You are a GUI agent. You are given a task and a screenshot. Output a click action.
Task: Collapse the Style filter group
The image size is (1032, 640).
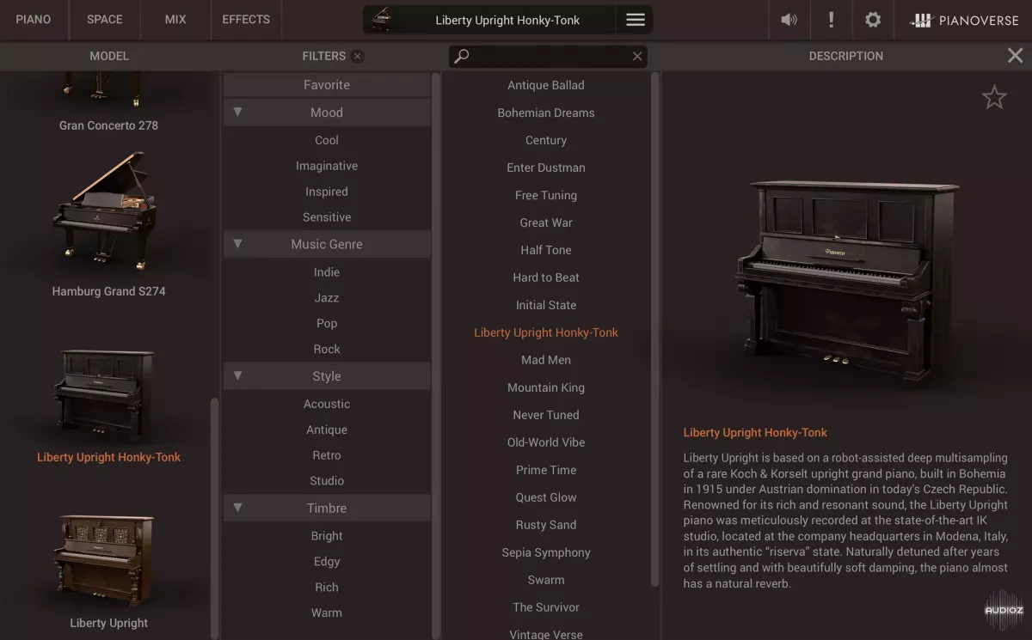[237, 376]
